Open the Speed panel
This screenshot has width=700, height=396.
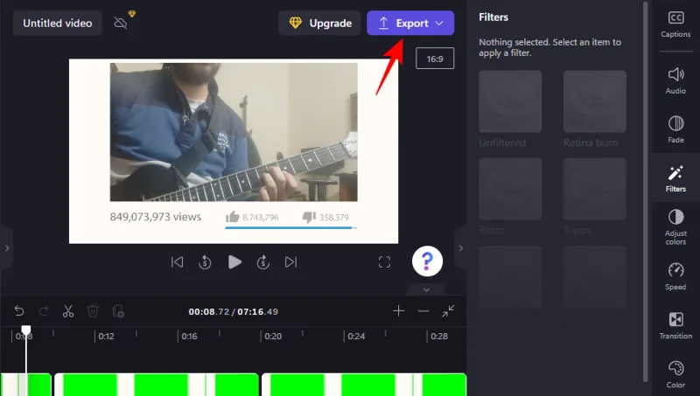point(675,276)
